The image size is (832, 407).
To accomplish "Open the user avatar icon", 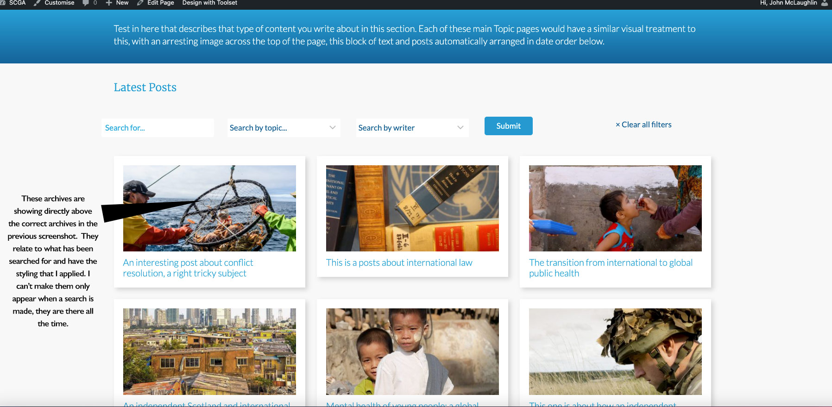I will pos(824,3).
